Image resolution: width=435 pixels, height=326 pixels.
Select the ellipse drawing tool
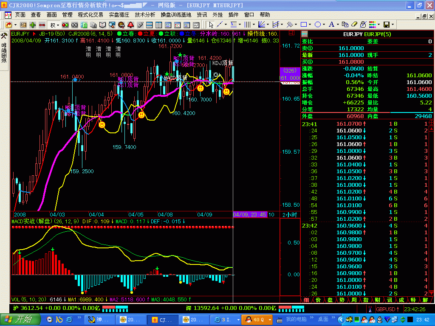coord(318,25)
